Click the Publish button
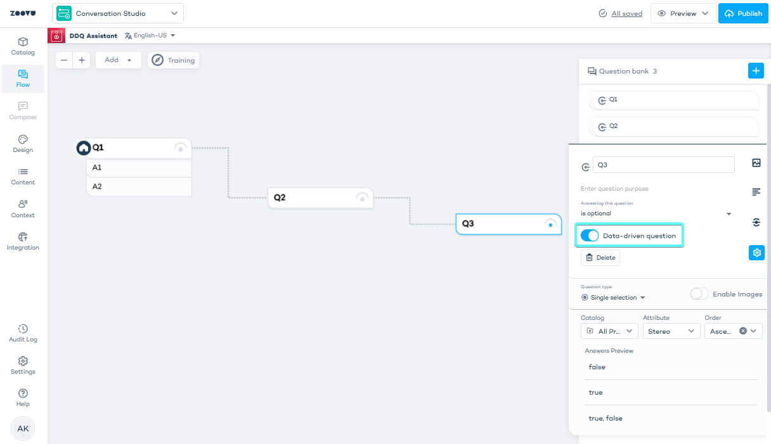This screenshot has width=771, height=444. [743, 13]
